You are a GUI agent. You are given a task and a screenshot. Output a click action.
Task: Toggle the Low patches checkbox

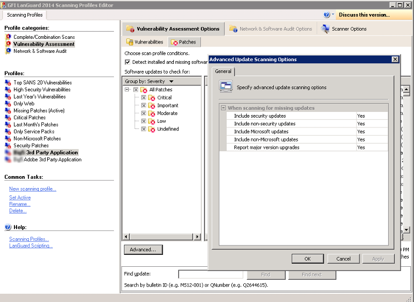pyautogui.click(x=144, y=121)
